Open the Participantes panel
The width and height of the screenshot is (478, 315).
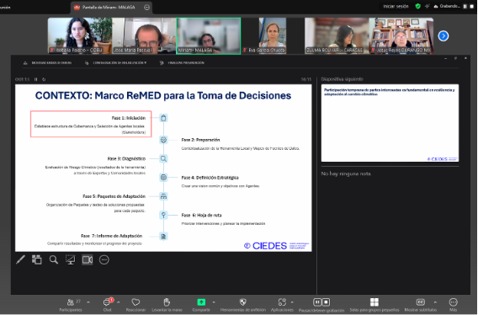pyautogui.click(x=71, y=305)
